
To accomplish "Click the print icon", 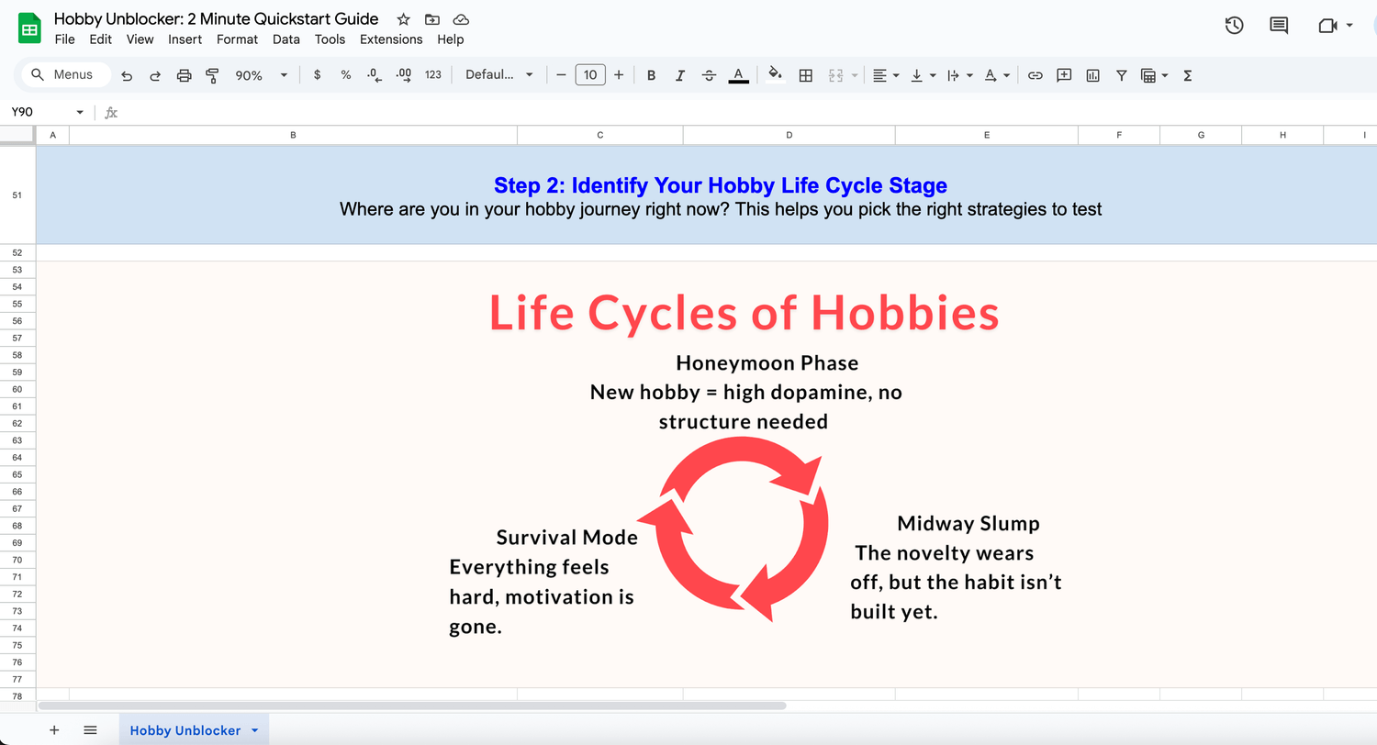I will (184, 75).
